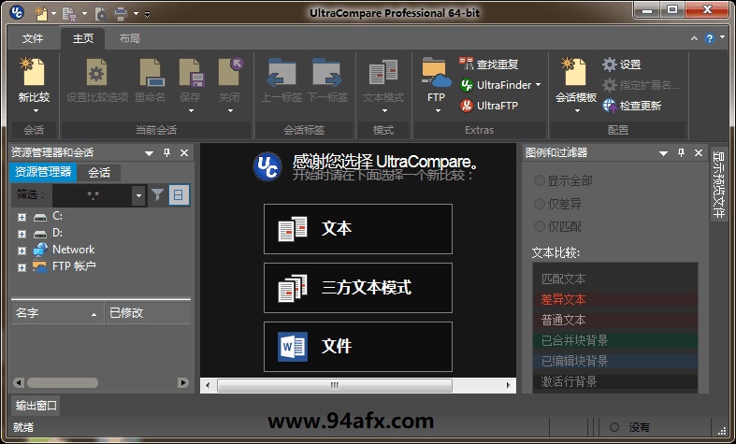Open 会话模板 session template icon

pyautogui.click(x=575, y=72)
